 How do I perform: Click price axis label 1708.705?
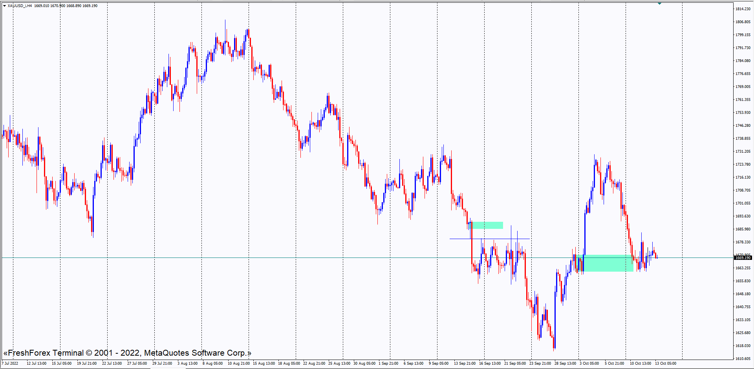(x=743, y=190)
